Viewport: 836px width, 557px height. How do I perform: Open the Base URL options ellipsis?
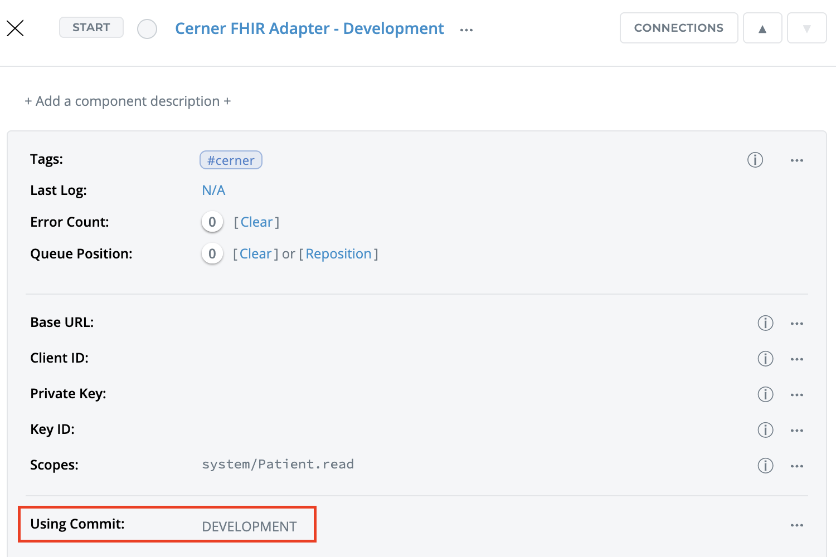click(796, 324)
